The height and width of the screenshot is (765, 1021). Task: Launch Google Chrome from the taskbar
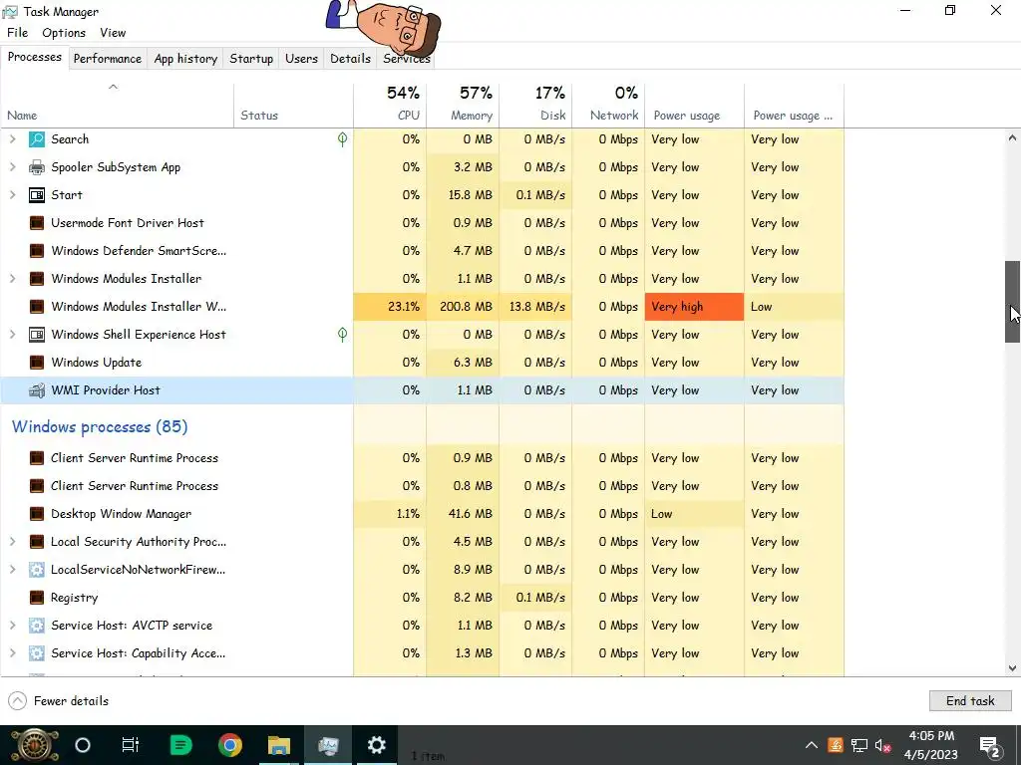point(230,745)
